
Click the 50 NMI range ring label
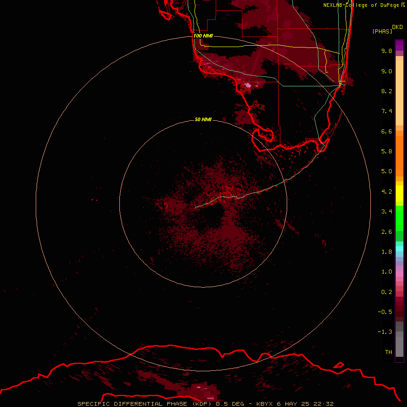[203, 119]
